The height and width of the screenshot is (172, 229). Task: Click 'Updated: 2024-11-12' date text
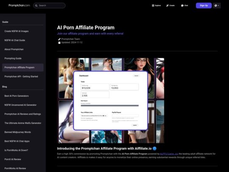point(72,42)
